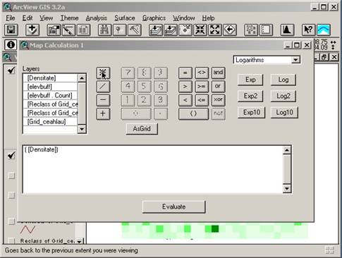The image size is (342, 258).
Task: Click the expression box scroll-down arrow
Action: point(287,188)
